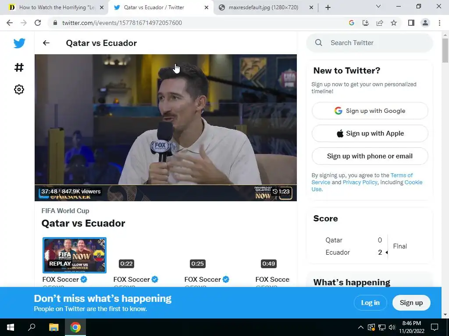The height and width of the screenshot is (336, 449).
Task: Click the volume speaker tray icon
Action: click(x=392, y=327)
